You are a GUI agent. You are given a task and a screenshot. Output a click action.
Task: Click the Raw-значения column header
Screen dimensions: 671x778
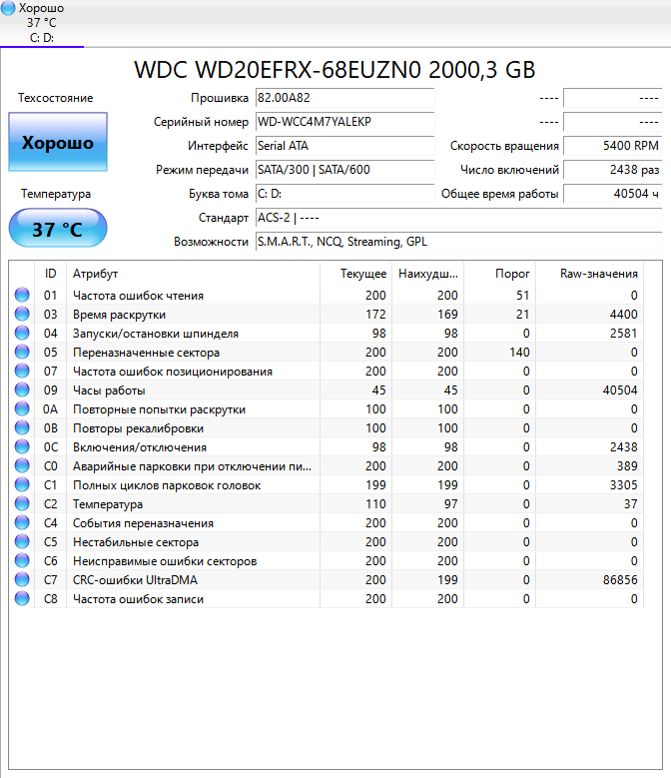pos(590,274)
